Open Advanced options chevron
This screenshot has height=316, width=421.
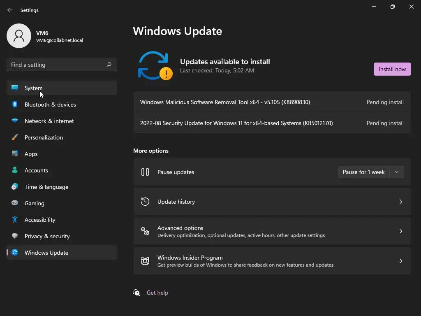[400, 231]
